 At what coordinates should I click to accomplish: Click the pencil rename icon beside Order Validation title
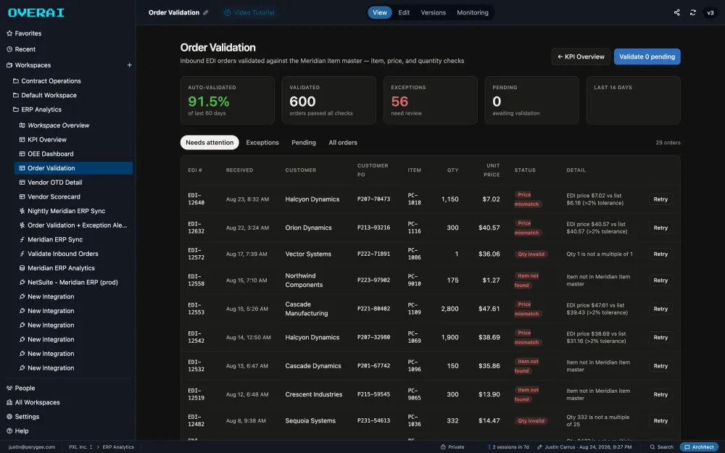pyautogui.click(x=206, y=12)
